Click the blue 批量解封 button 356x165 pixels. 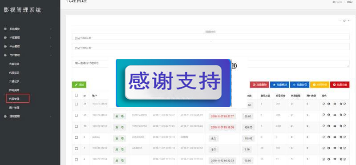coord(279,85)
